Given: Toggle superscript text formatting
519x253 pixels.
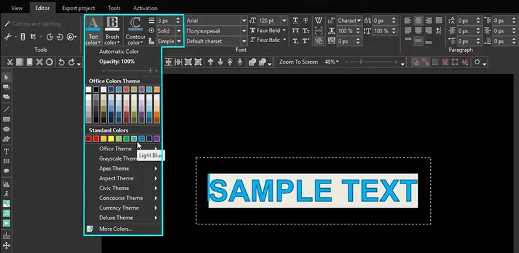Looking at the screenshot, I should coord(306,41).
